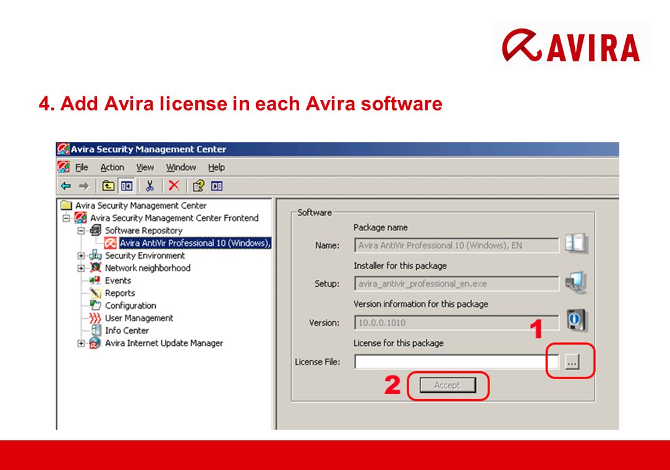Toggle the Show/Hide console tree icon
This screenshot has width=670, height=470.
coord(127,186)
